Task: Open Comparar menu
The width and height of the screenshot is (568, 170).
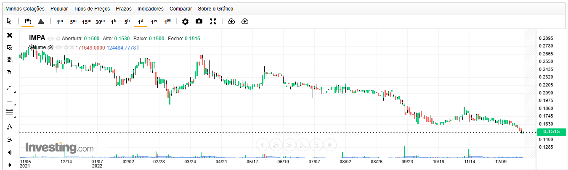Action: [x=181, y=8]
